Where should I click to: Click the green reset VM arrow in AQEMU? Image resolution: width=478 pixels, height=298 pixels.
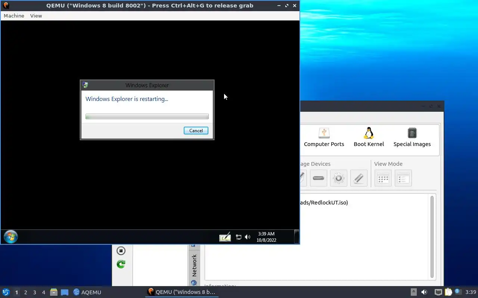121,264
